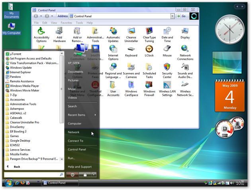
Task: Open Keyboard settings icon
Action: pos(131,51)
